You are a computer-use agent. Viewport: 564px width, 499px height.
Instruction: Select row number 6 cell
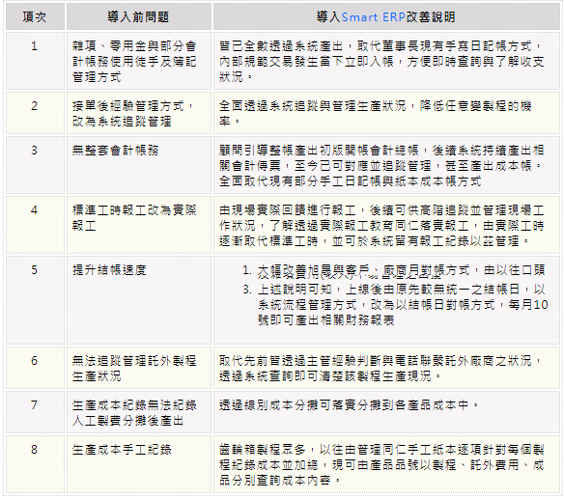35,368
